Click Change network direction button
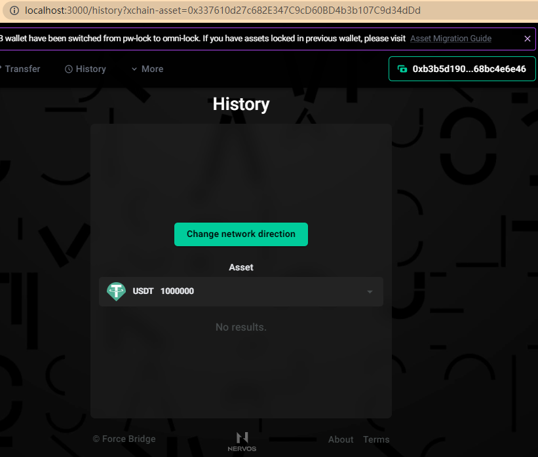The image size is (538, 457). tap(241, 234)
